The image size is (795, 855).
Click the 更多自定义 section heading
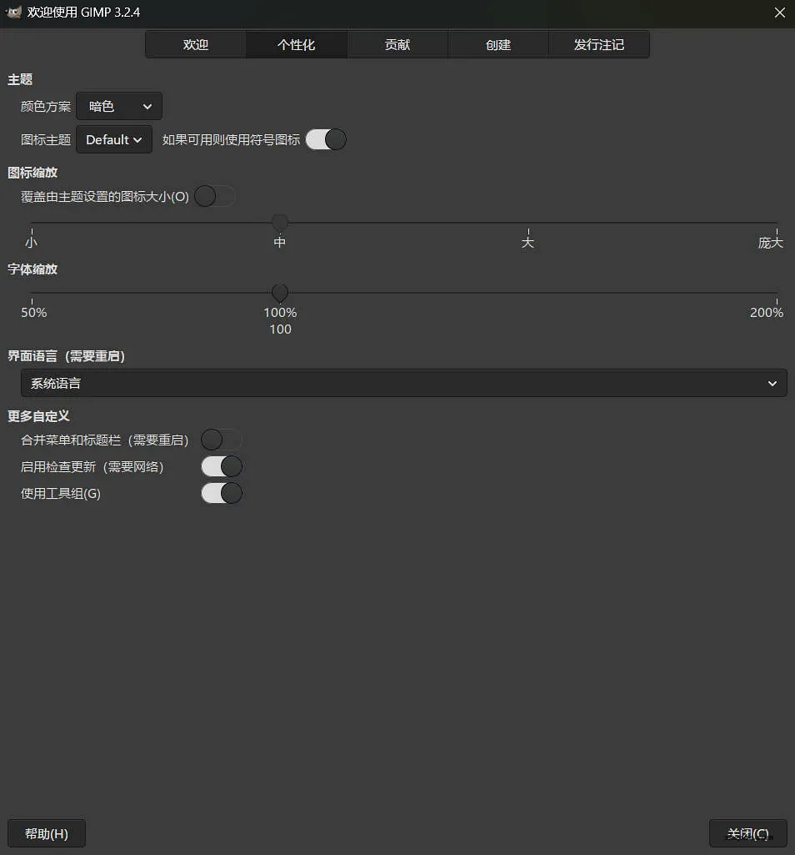38,416
